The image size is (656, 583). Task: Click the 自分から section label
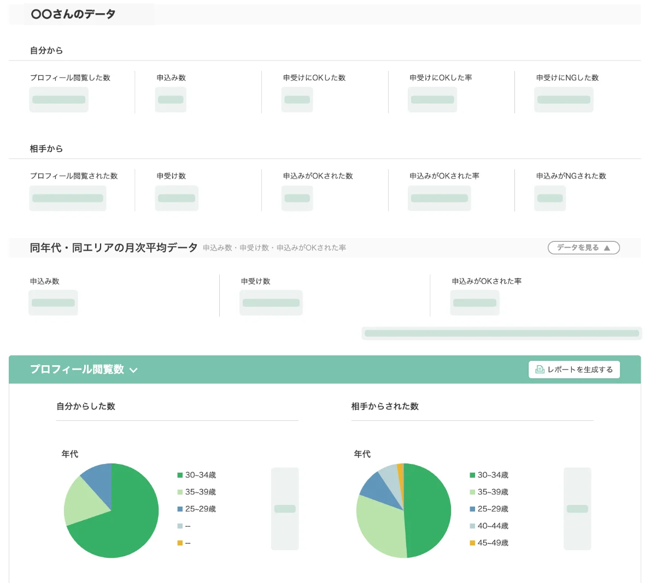46,51
